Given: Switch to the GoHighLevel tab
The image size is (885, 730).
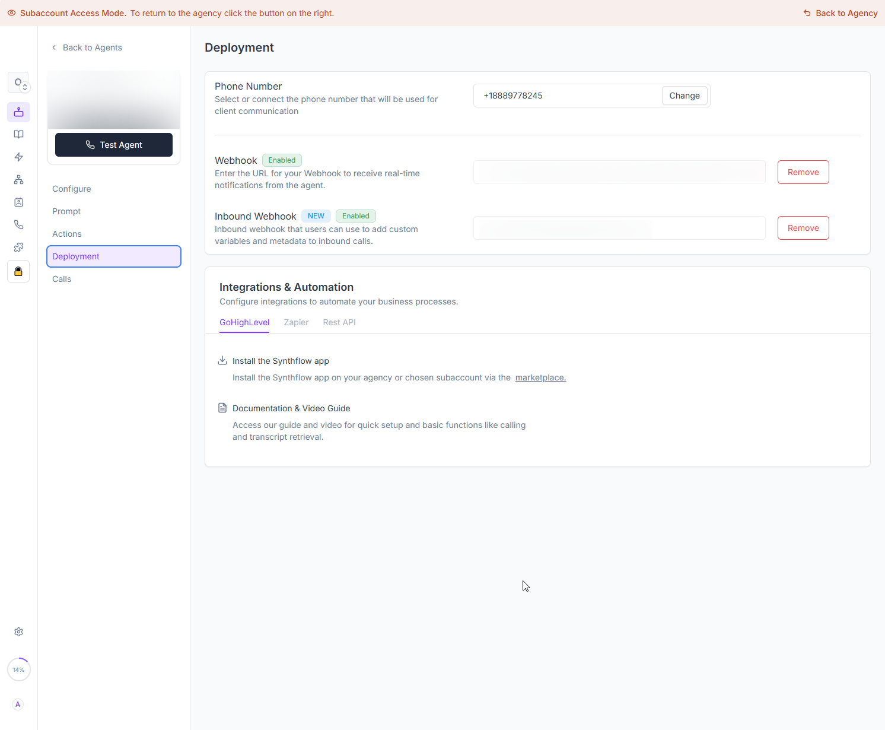Looking at the screenshot, I should pyautogui.click(x=244, y=322).
